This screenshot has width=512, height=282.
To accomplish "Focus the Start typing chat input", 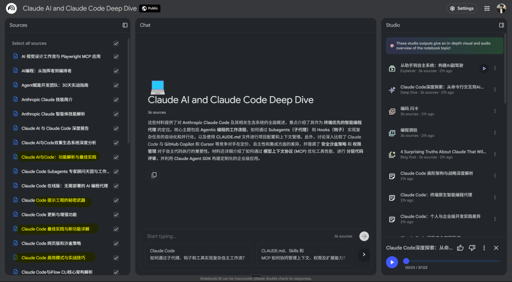I will [x=238, y=236].
